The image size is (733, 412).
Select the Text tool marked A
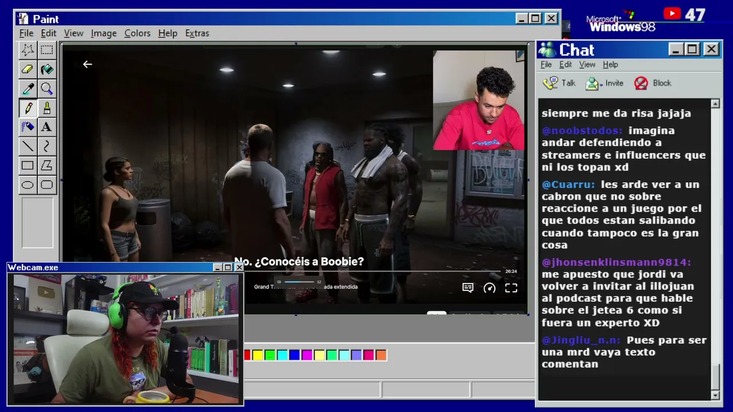[x=47, y=127]
